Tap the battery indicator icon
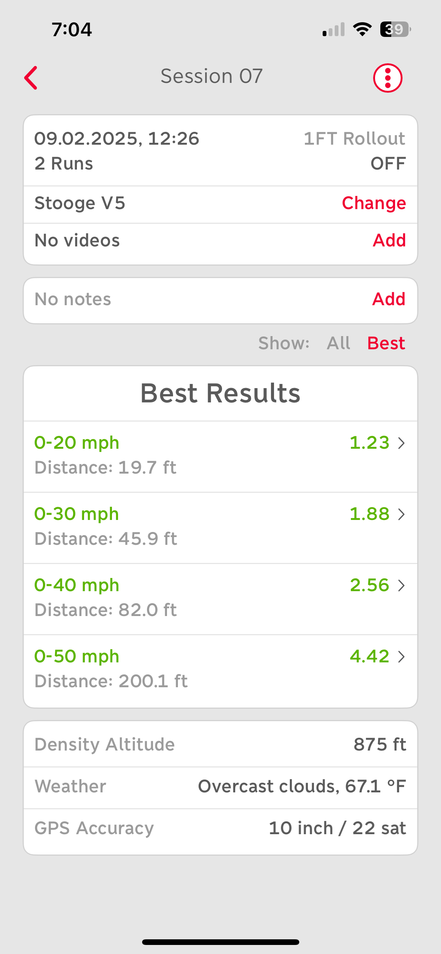Screen dimensions: 441x954 [395, 29]
